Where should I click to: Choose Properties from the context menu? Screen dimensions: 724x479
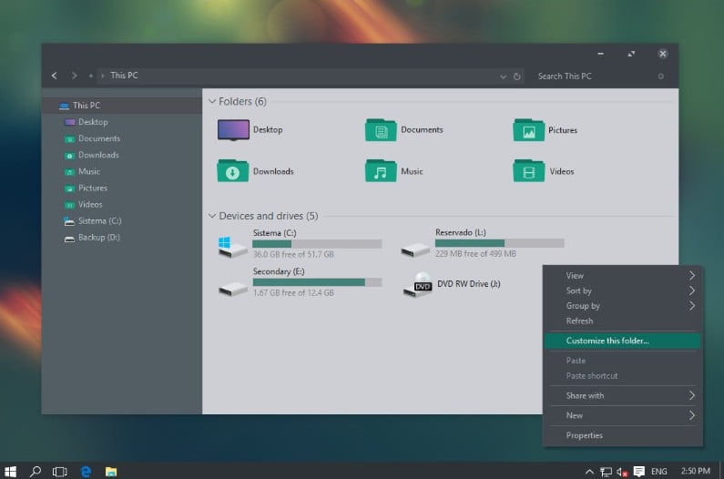point(622,435)
